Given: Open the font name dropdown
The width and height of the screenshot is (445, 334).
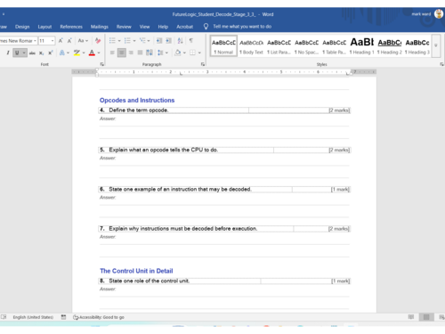Looking at the screenshot, I should pyautogui.click(x=35, y=41).
